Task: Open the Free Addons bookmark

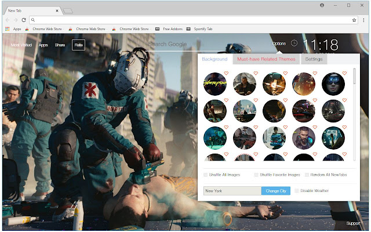Action: pyautogui.click(x=169, y=29)
